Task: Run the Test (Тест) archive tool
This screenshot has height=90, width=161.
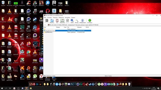Action: [x=57, y=21]
